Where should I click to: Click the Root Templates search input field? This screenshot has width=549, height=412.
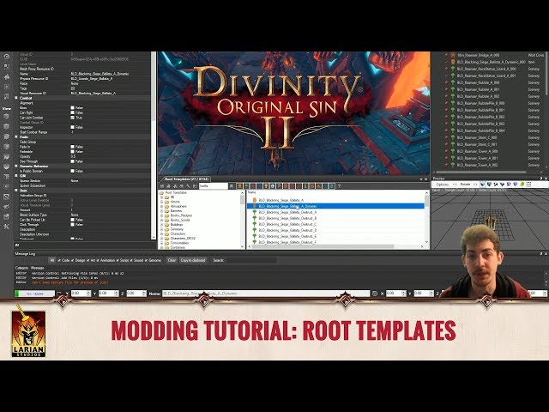tap(213, 186)
